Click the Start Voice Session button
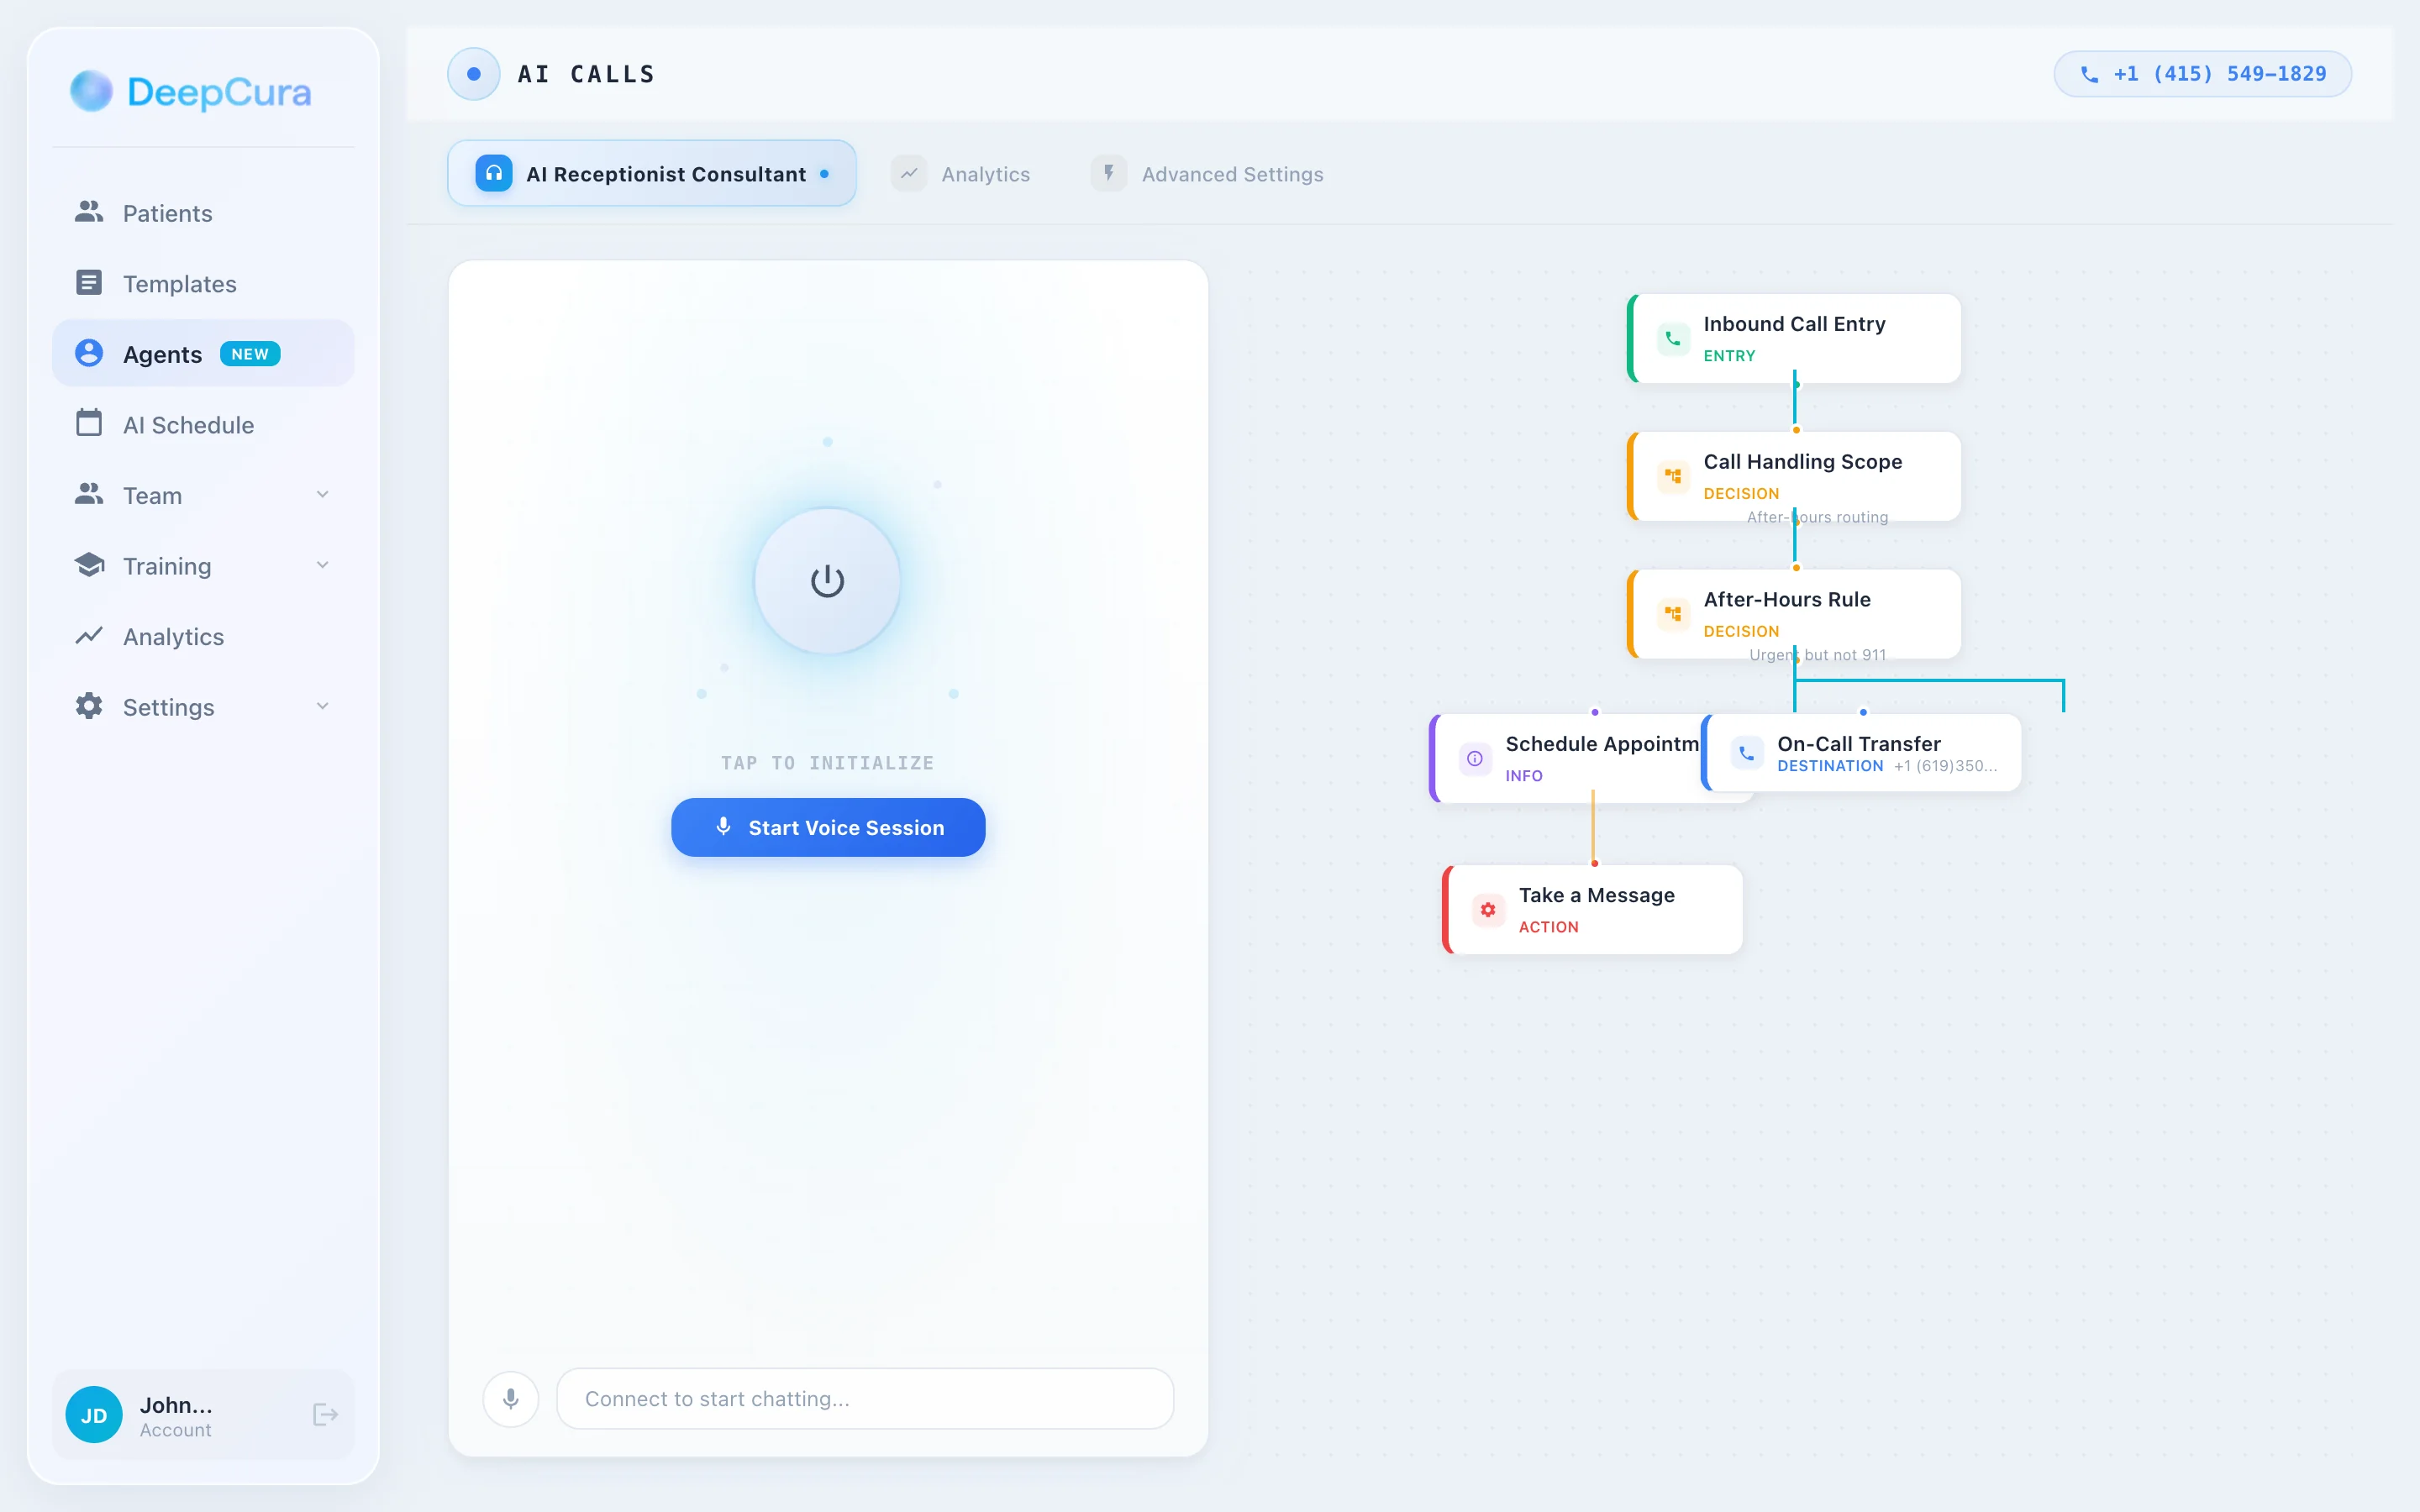The image size is (2420, 1512). (x=827, y=827)
